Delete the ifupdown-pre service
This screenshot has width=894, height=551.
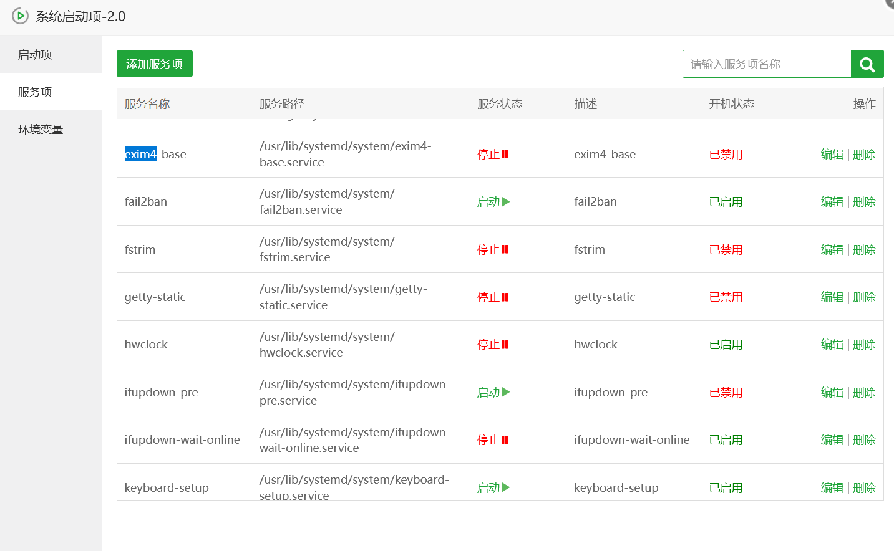tap(864, 393)
